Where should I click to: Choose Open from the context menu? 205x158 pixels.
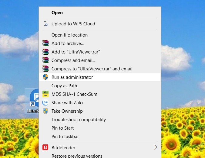pos(100,13)
